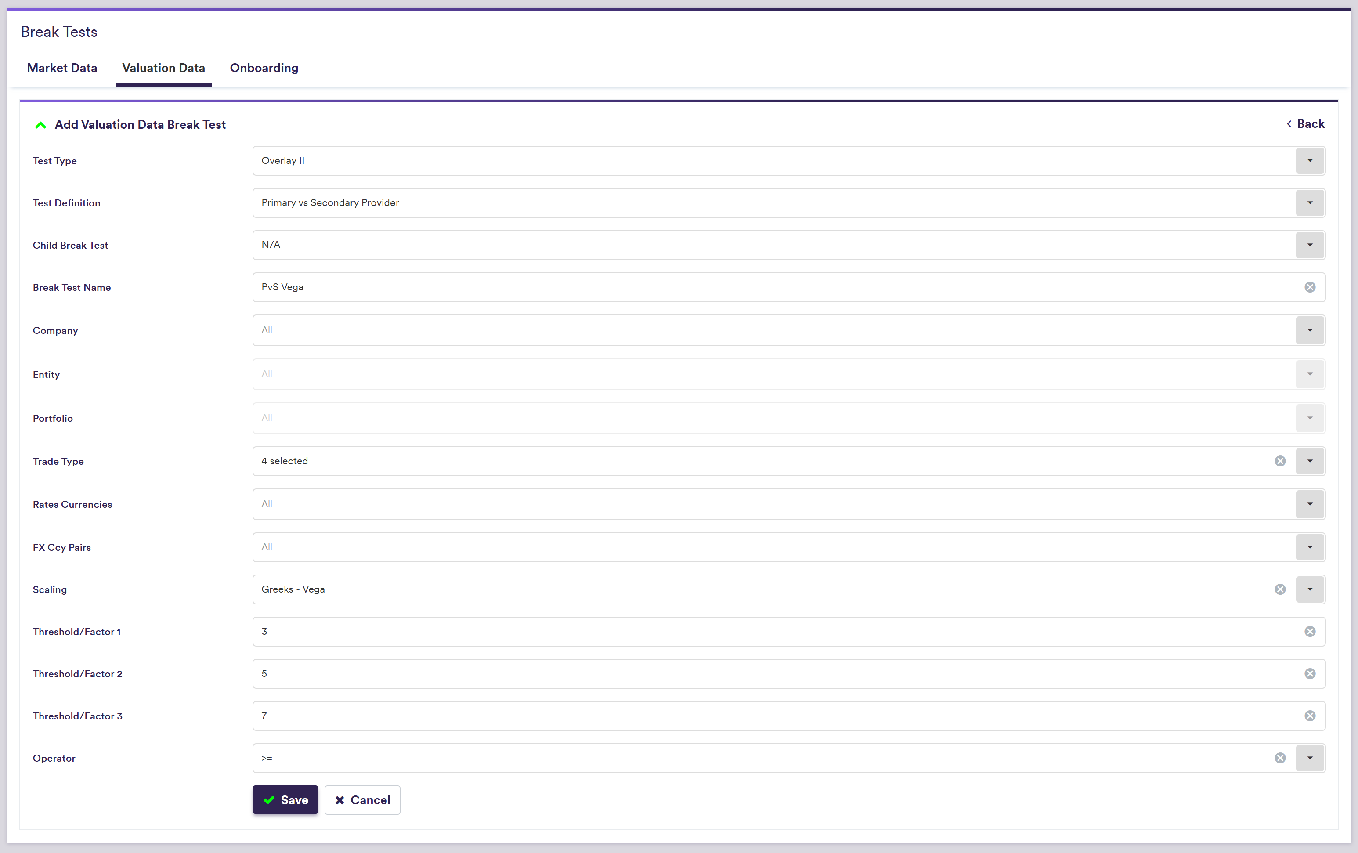Open the Company dropdown arrow

click(1310, 330)
